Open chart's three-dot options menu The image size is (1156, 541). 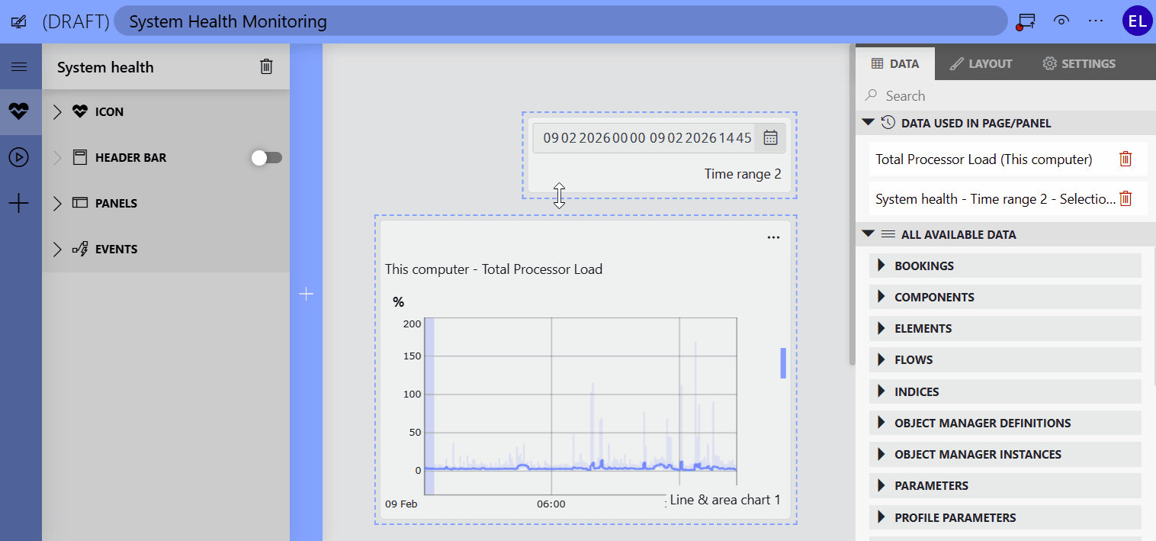(773, 237)
